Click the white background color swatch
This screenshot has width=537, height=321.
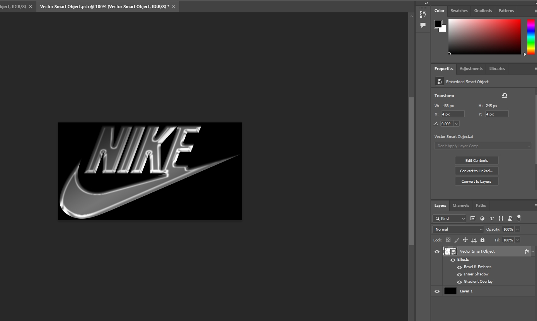pos(443,29)
